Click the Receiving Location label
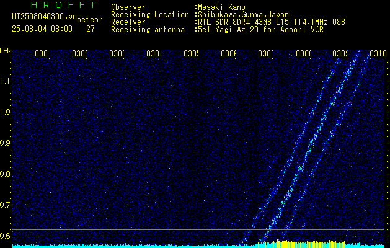 tap(150, 15)
